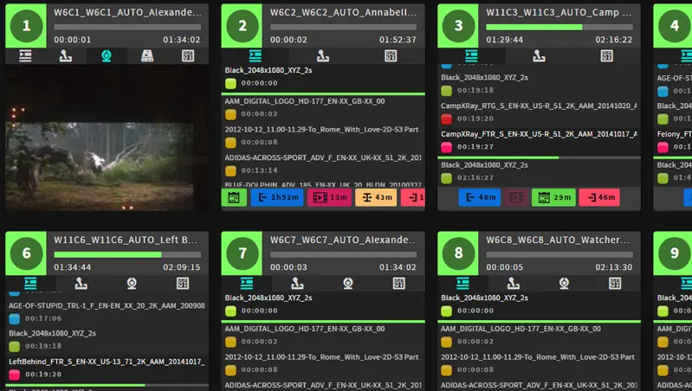Viewport: 692px width, 391px height.
Task: Click the pink 13m film button on screen 2
Action: (x=330, y=198)
